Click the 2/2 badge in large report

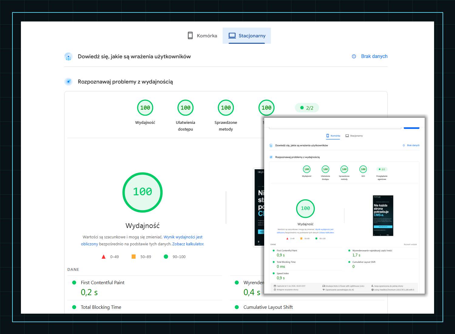coord(307,108)
